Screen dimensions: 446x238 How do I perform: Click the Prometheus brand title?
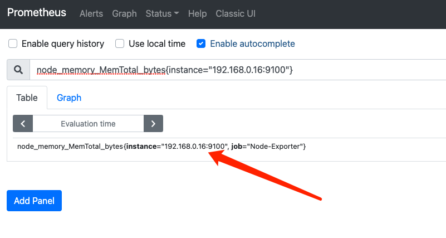coord(37,13)
